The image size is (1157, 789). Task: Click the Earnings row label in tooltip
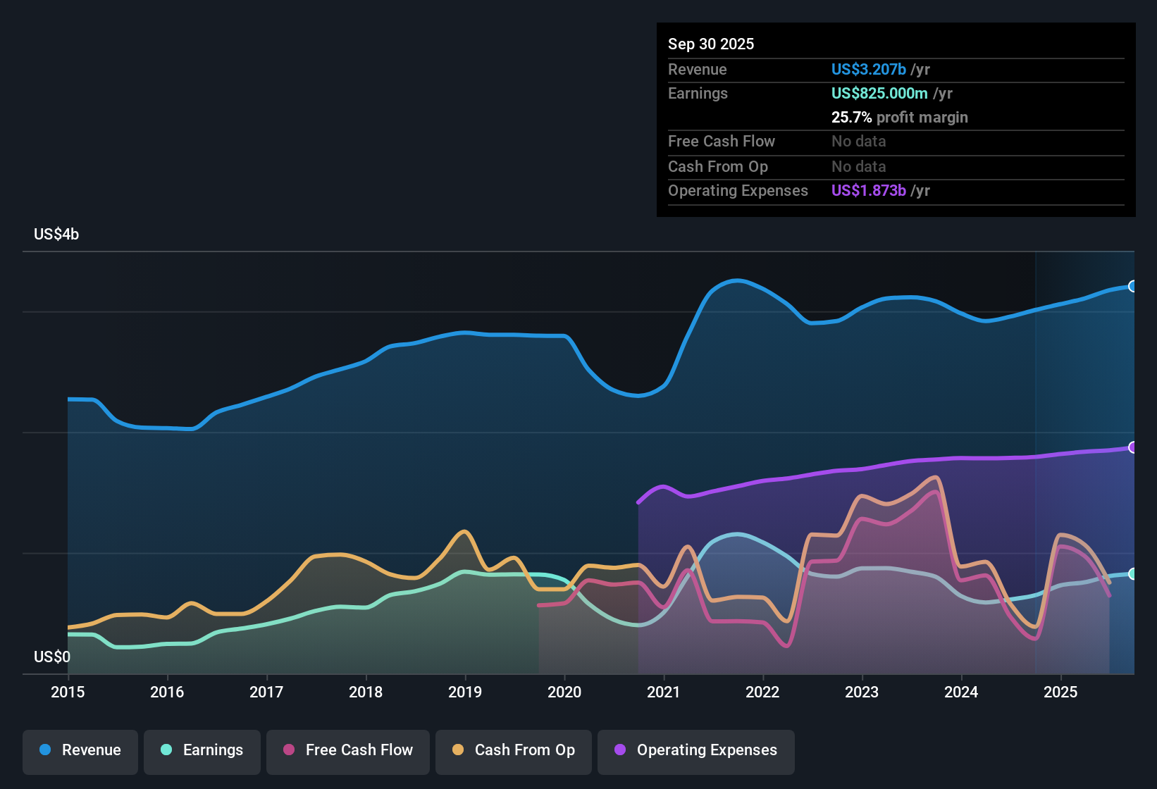[698, 93]
